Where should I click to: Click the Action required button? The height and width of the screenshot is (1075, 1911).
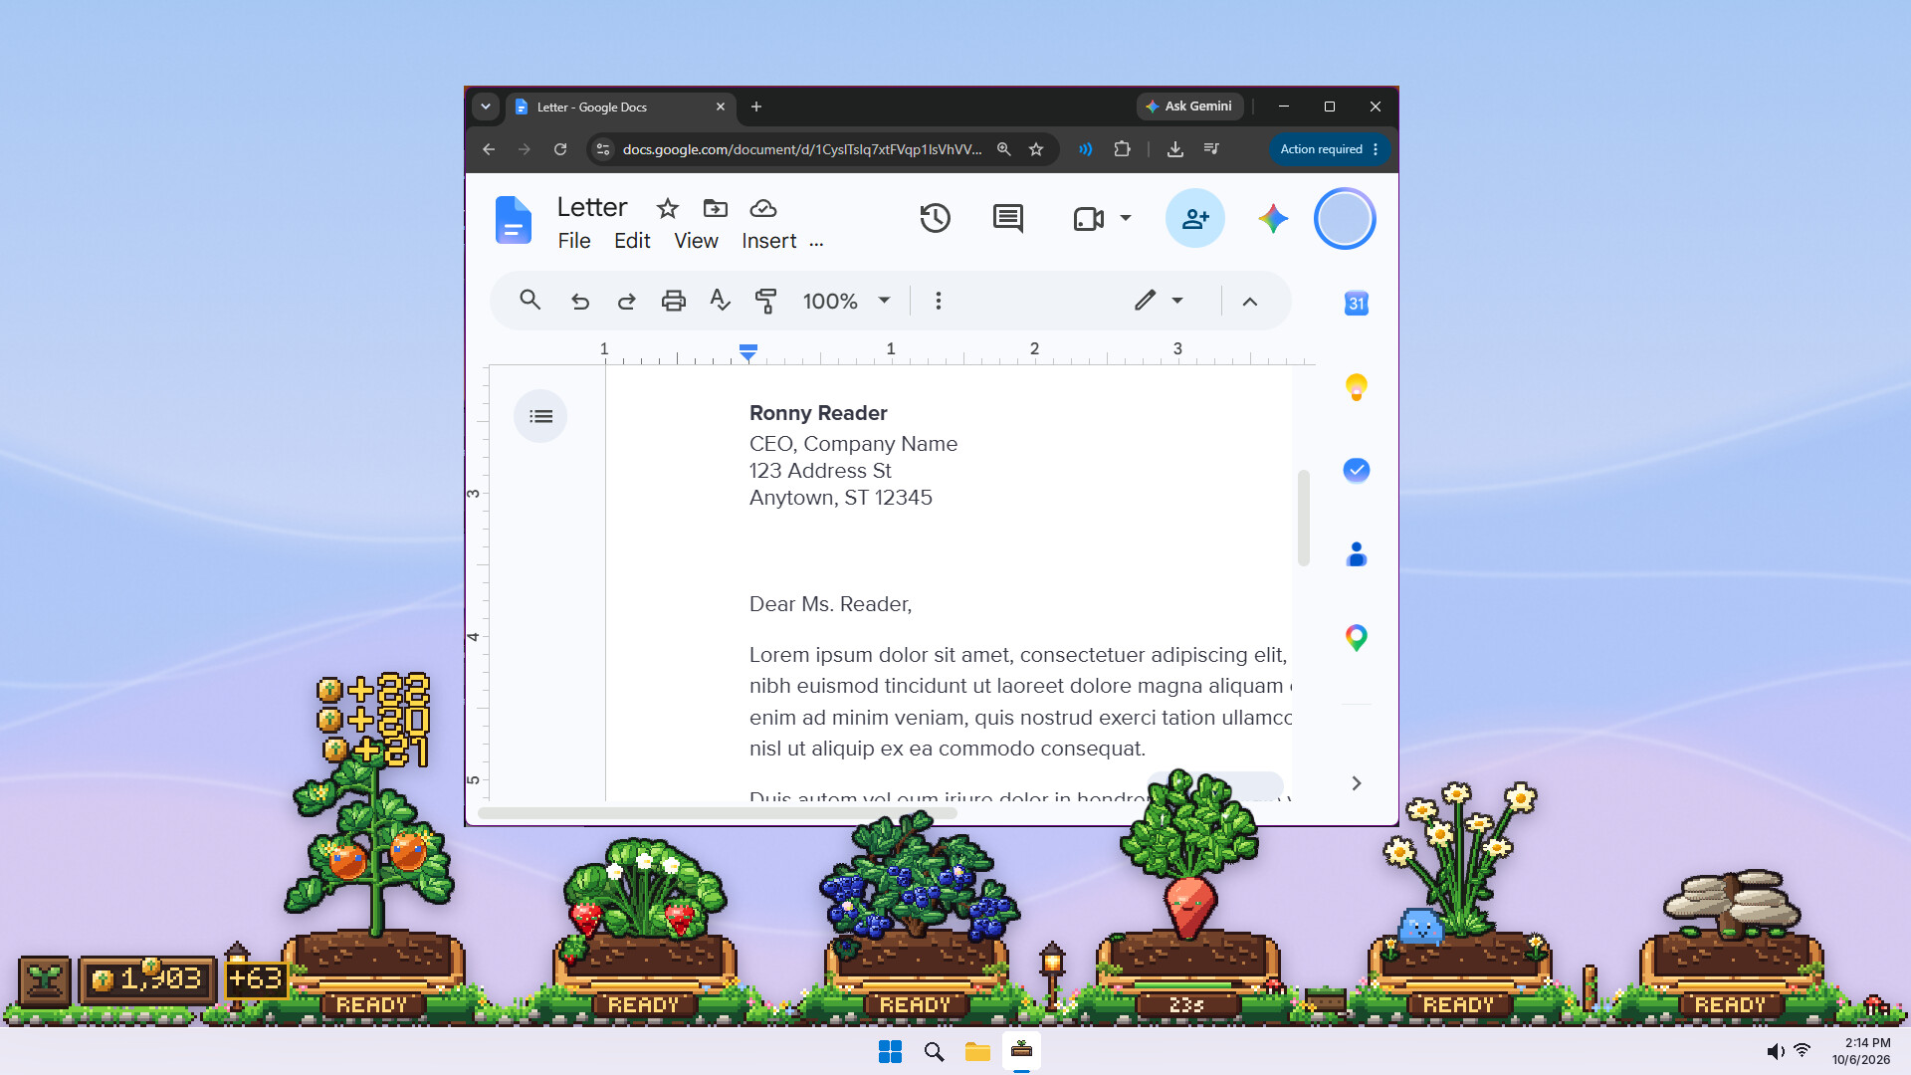(1330, 149)
